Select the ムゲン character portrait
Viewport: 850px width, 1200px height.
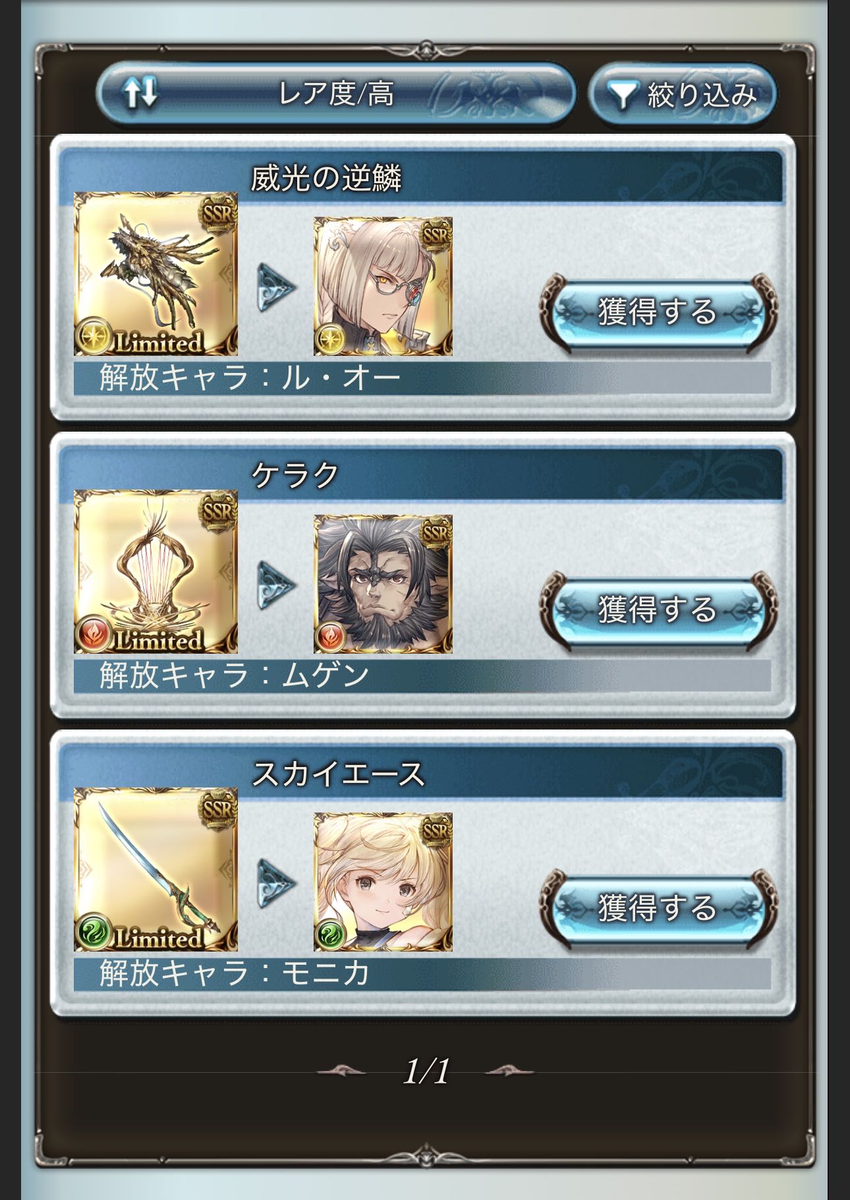(x=383, y=585)
